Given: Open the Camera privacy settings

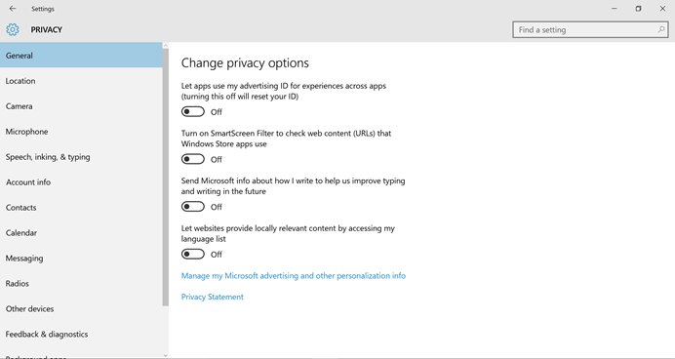Looking at the screenshot, I should (81, 106).
